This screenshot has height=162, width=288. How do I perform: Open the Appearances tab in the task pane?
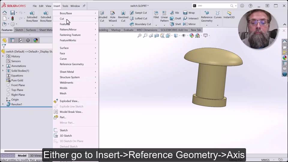pyautogui.click(x=284, y=58)
